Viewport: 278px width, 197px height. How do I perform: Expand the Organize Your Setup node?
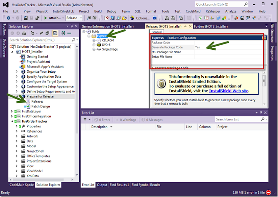pos(16,71)
